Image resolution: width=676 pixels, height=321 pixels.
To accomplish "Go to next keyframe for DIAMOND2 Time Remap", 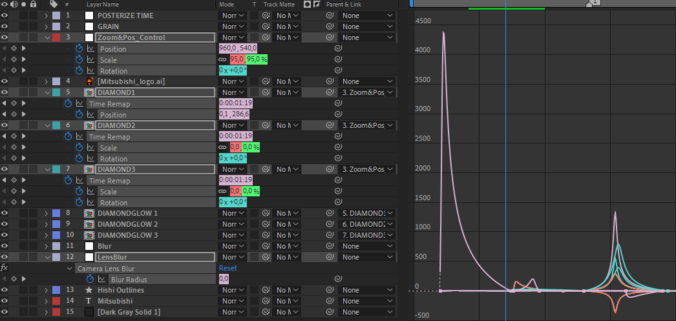I will (x=23, y=136).
